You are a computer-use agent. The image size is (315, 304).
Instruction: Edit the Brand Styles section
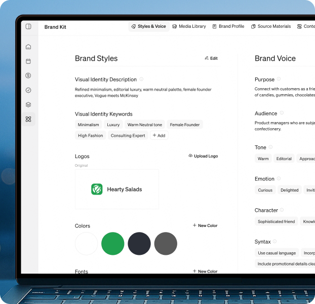(211, 58)
